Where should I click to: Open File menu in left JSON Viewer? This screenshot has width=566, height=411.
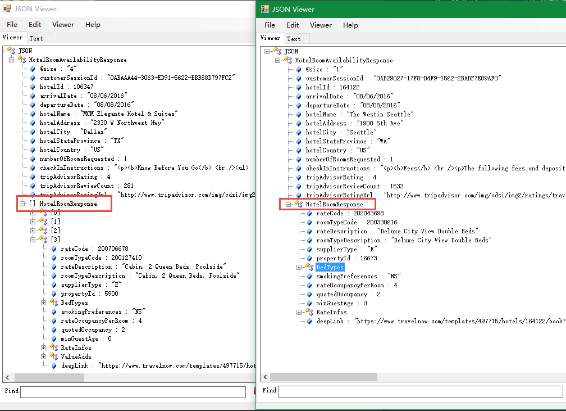coord(12,25)
